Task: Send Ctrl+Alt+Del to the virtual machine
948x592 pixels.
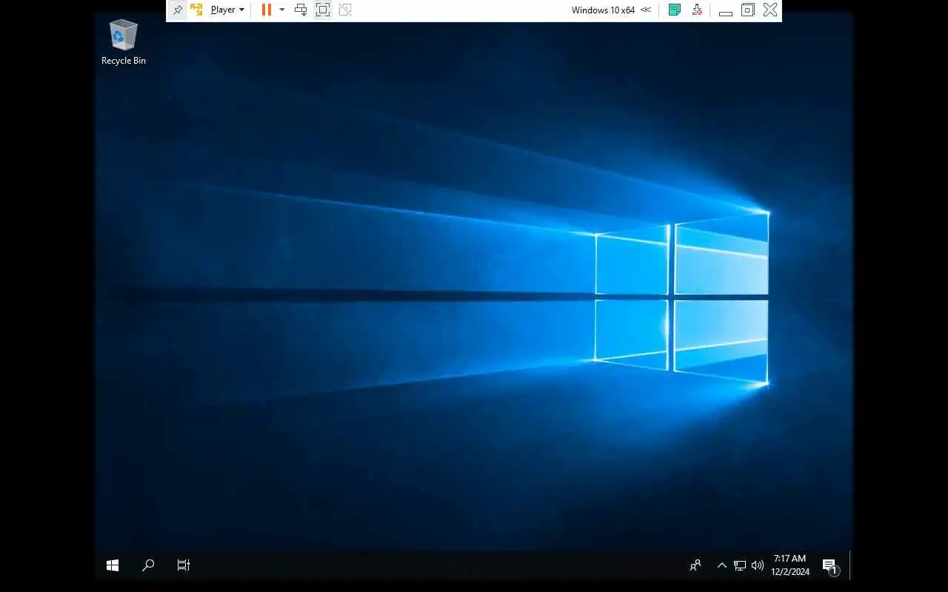Action: point(301,10)
